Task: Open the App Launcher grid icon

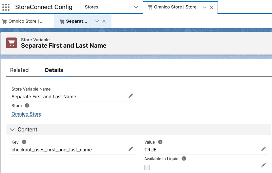Action: (6, 7)
